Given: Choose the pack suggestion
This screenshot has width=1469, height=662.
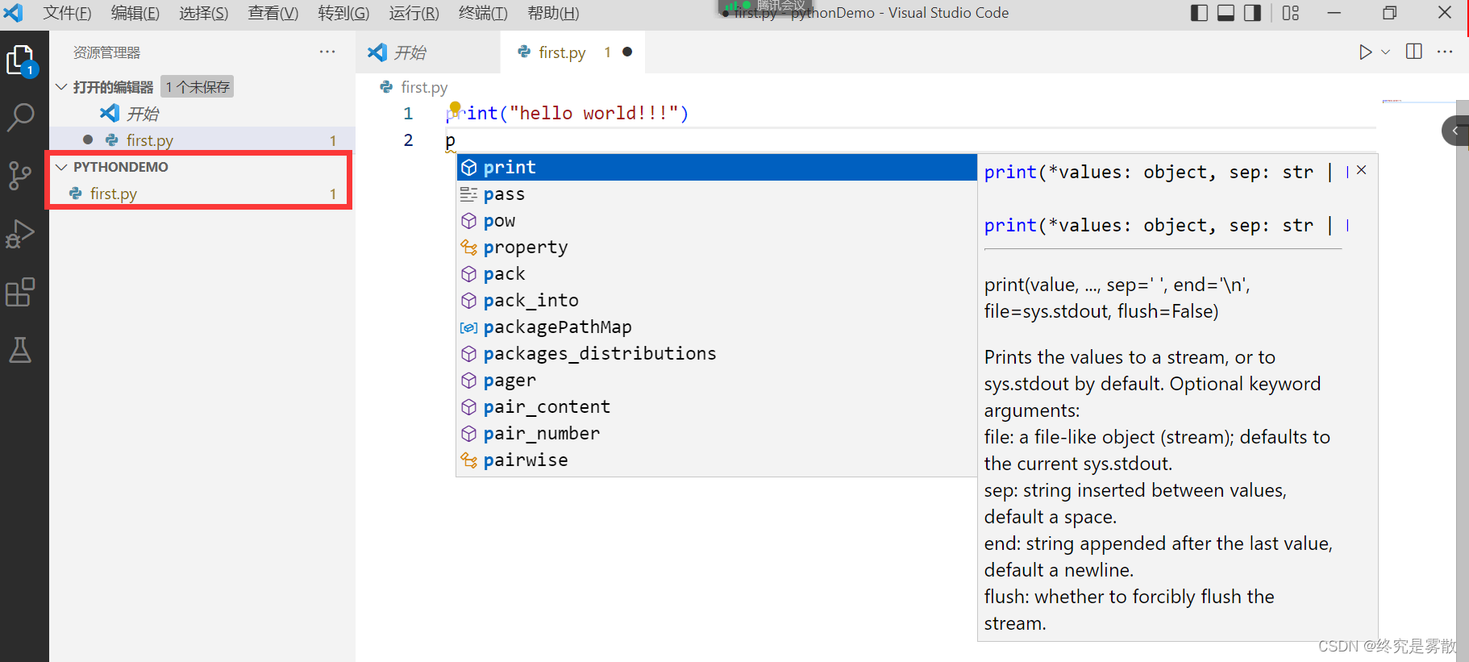Looking at the screenshot, I should (x=717, y=273).
